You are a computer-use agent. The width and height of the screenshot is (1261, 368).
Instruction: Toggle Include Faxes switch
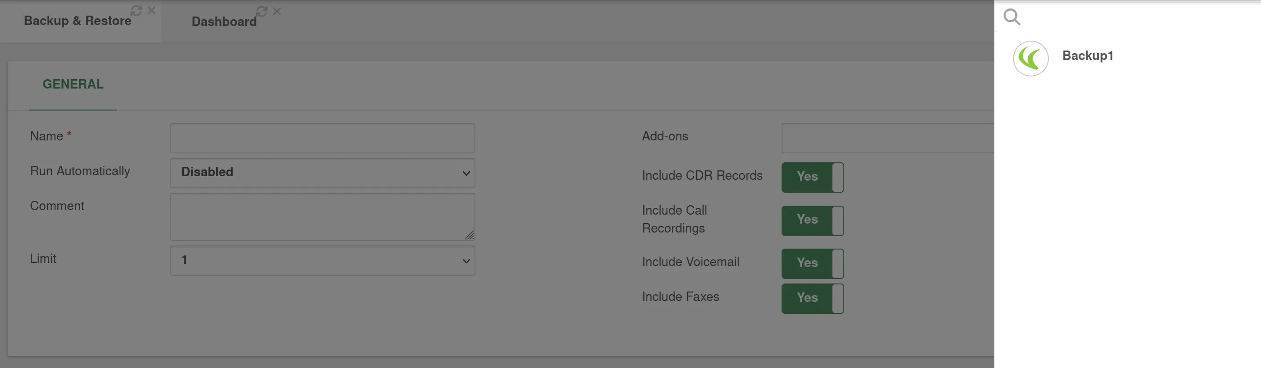(812, 299)
